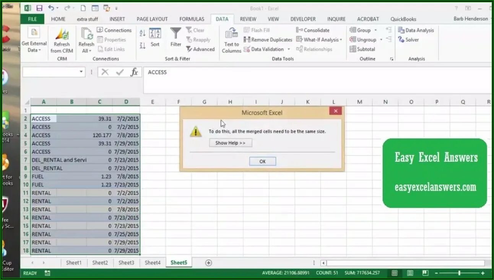
Task: Click the new blank document icon
Action: coord(83,8)
